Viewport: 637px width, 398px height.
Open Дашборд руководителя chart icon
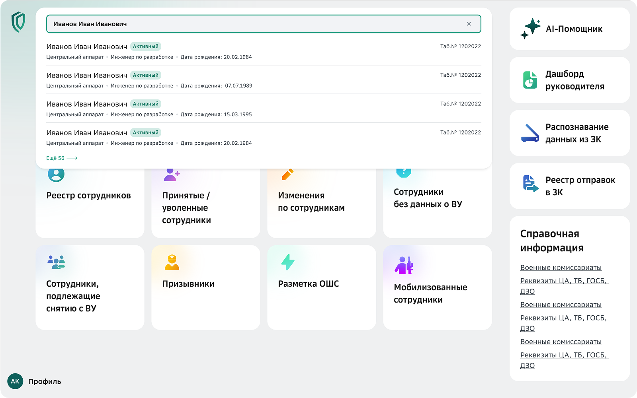click(530, 80)
